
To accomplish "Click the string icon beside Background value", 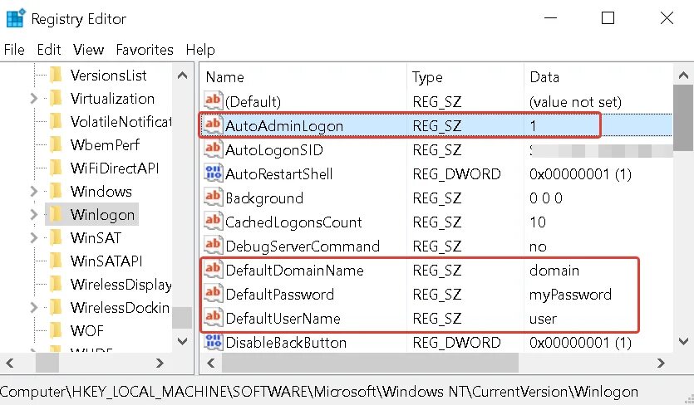I will (x=213, y=198).
